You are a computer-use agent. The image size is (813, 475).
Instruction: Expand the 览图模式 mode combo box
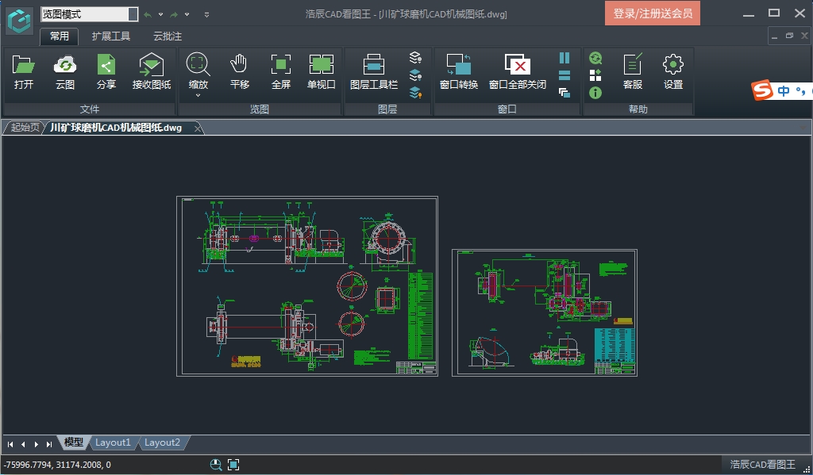click(133, 14)
